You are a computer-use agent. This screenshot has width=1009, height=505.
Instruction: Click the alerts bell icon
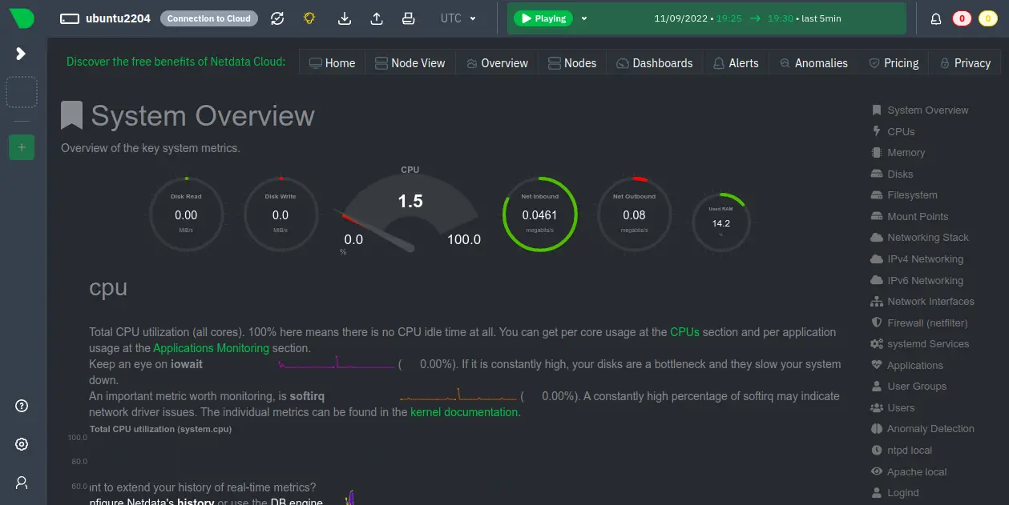pos(935,18)
